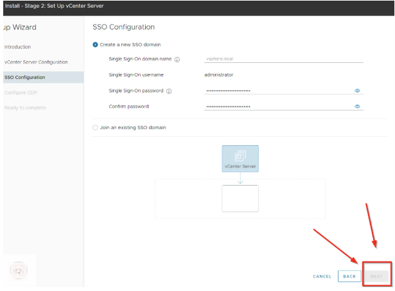Reveal Confirm password using eye icon
Image resolution: width=395 pixels, height=291 pixels.
click(357, 107)
